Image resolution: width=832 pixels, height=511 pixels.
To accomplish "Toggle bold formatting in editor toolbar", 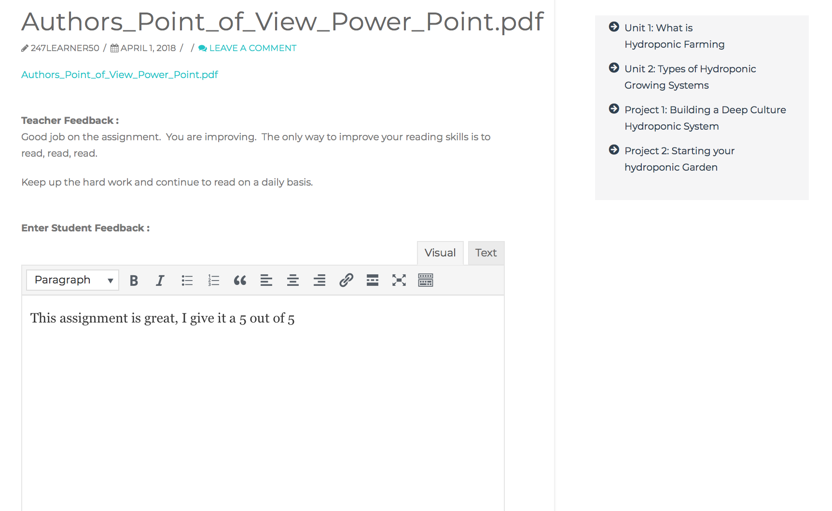I will [x=134, y=281].
